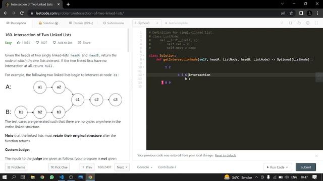323x181 pixels.
Task: Open the volume control in tray
Action: point(287,177)
